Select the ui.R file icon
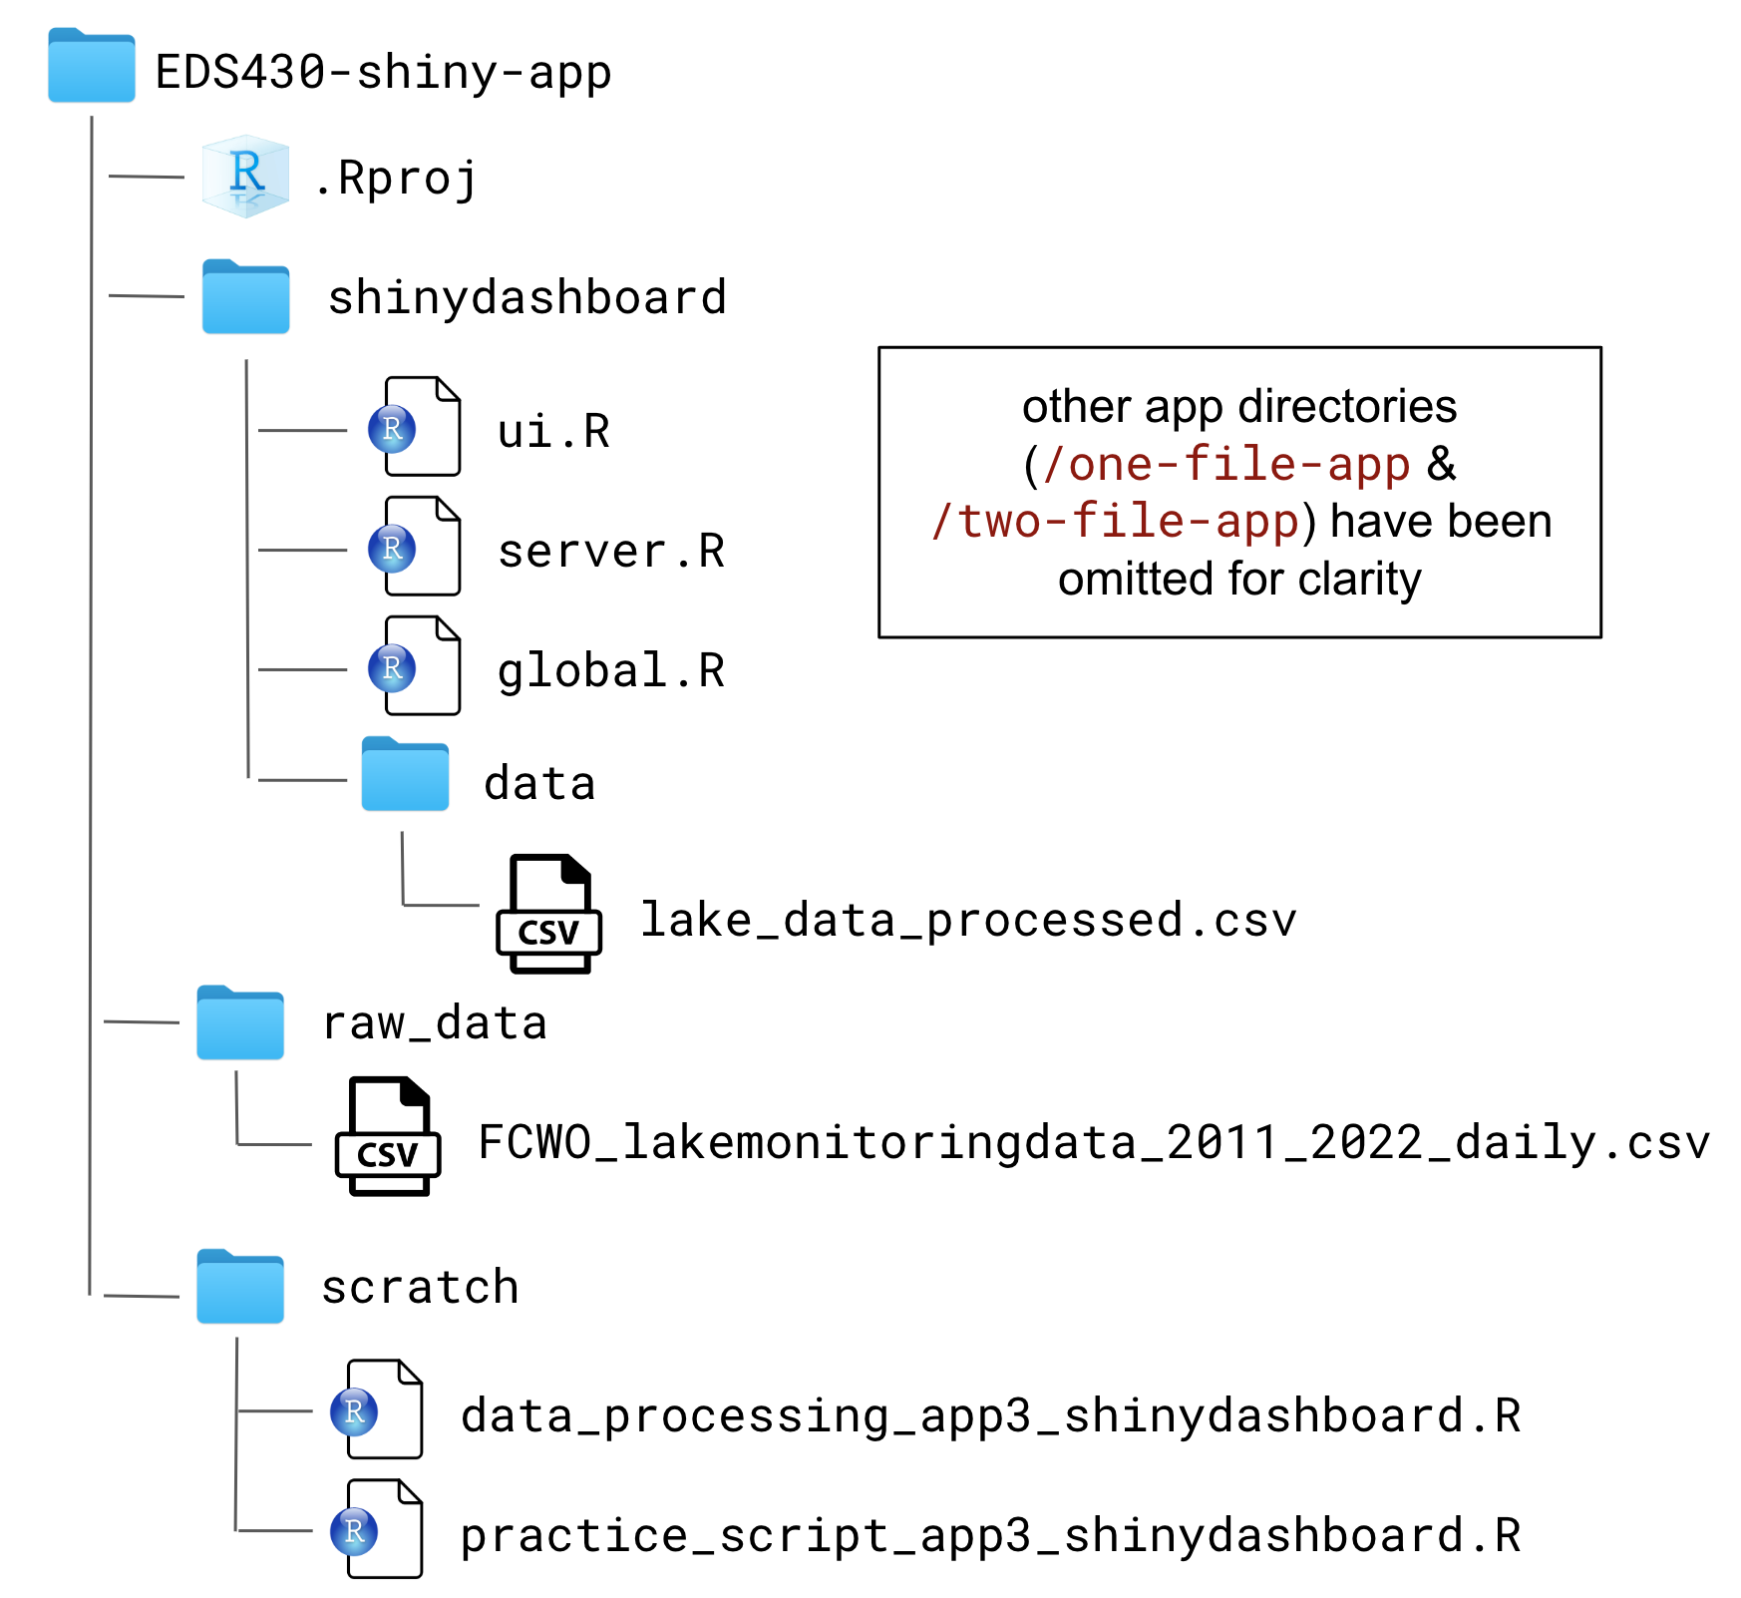1741x1598 pixels. click(x=417, y=427)
